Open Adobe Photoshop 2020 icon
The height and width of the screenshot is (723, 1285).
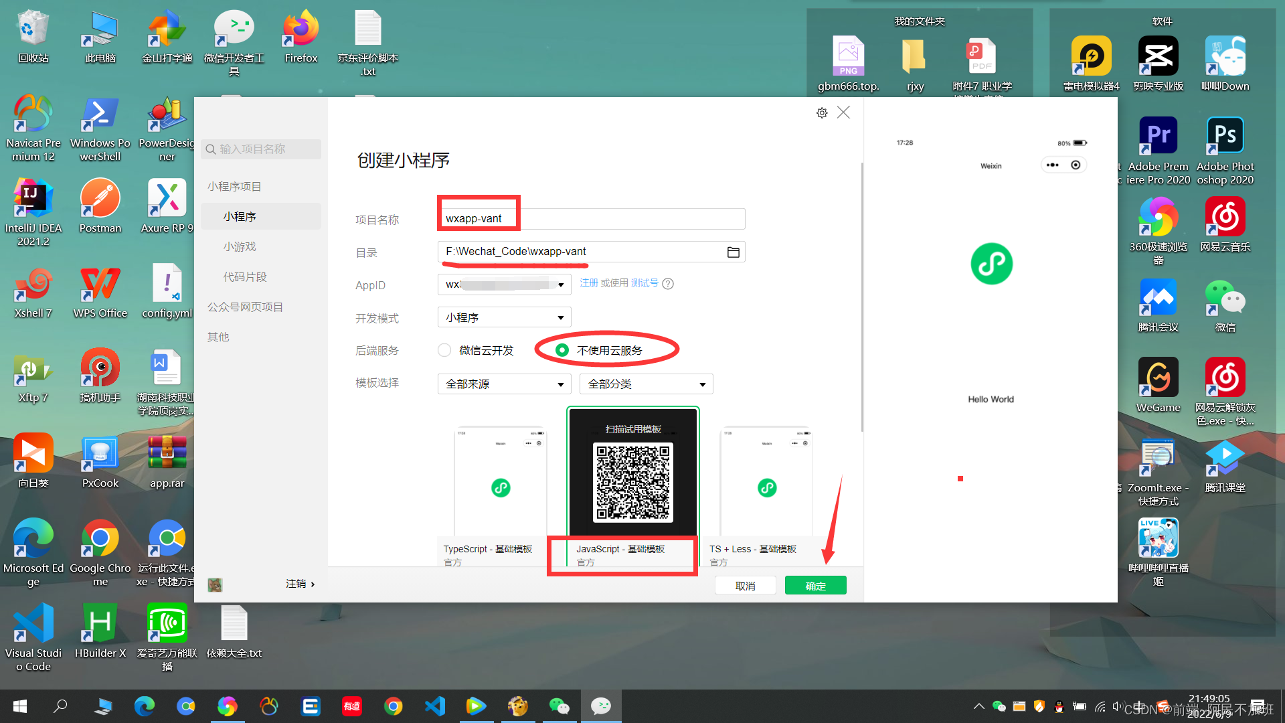1225,151
